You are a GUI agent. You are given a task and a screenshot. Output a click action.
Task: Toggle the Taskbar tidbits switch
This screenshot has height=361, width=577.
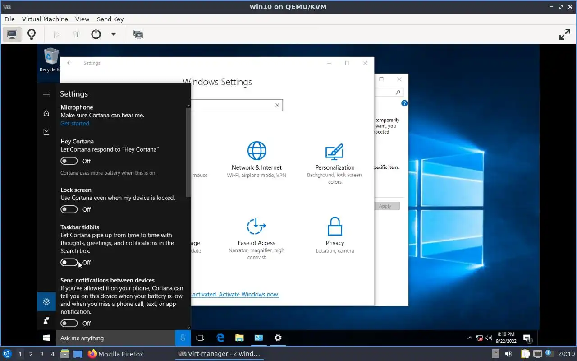pyautogui.click(x=69, y=263)
